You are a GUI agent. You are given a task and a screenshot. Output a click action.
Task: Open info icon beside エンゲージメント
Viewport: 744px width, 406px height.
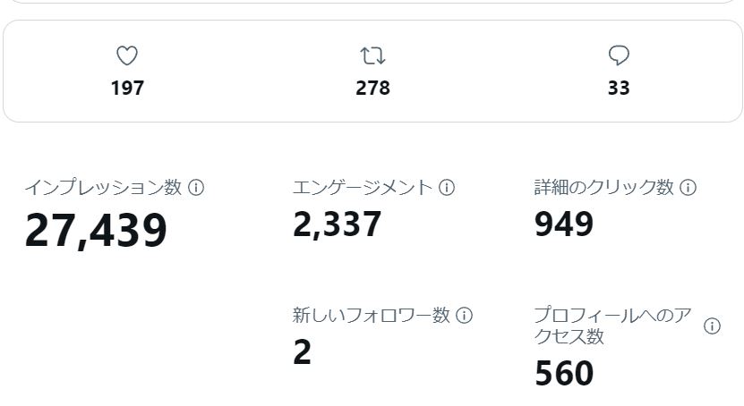(447, 188)
